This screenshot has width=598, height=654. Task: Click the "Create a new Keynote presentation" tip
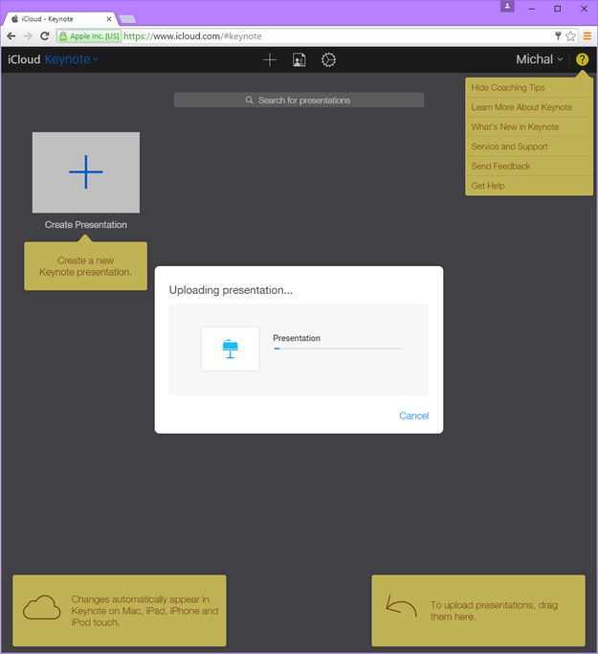(85, 266)
